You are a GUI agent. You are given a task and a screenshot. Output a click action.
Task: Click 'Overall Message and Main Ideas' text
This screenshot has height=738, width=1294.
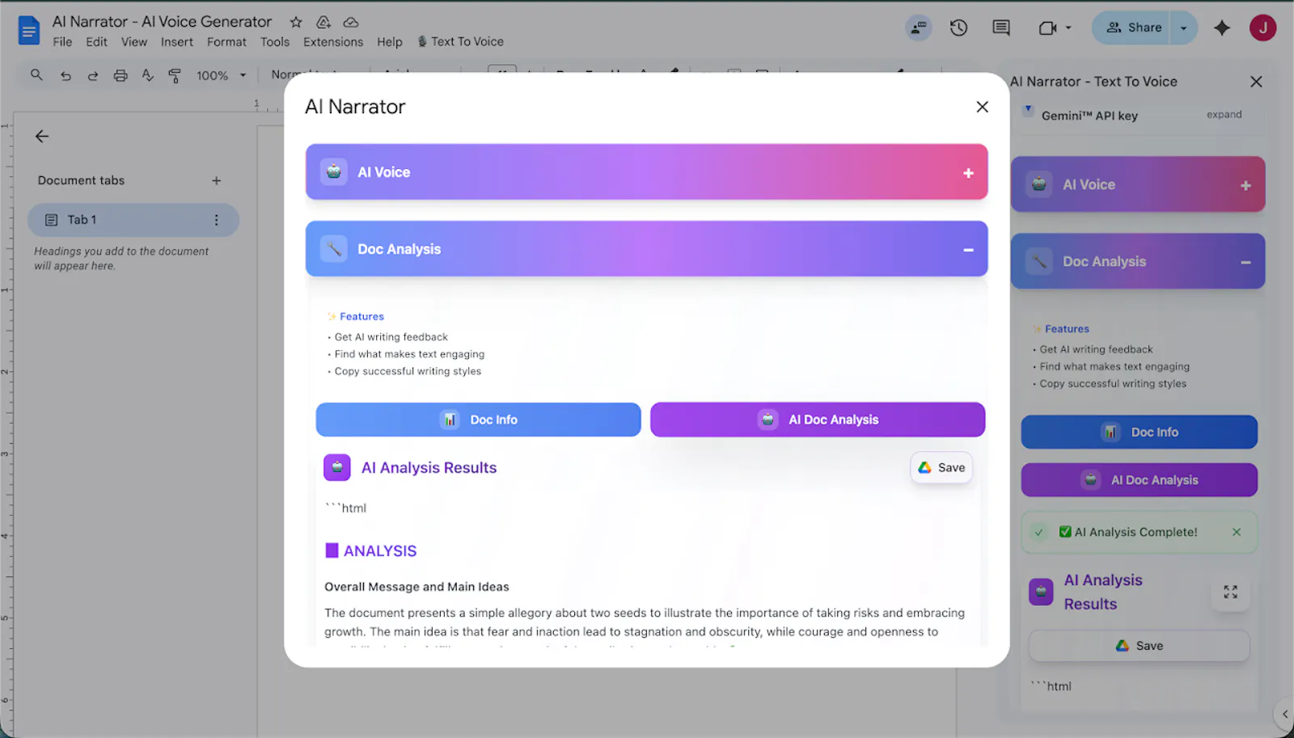pos(417,587)
